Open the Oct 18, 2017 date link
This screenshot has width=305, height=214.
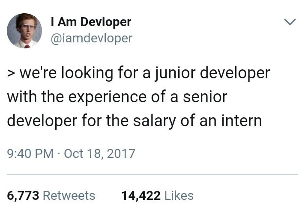click(x=99, y=154)
